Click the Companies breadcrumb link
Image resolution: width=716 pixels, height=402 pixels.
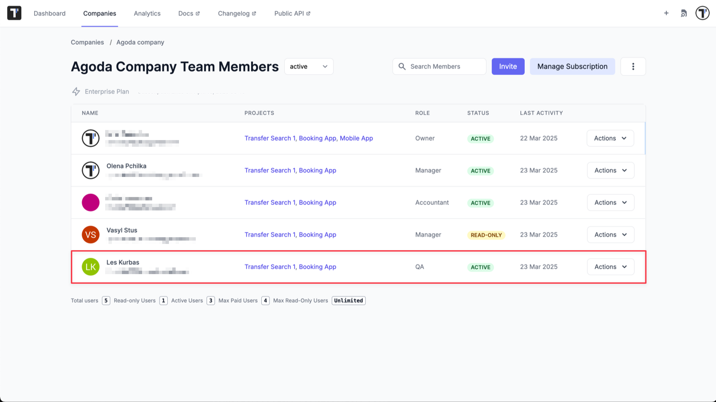87,42
